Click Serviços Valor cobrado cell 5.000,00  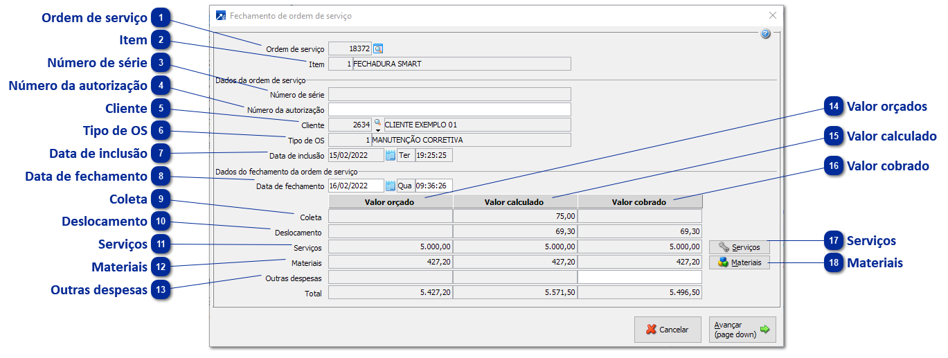[x=640, y=247]
